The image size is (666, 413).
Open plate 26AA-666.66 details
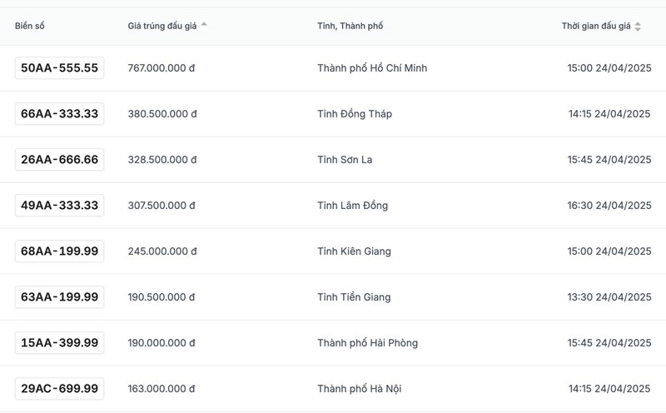point(59,160)
